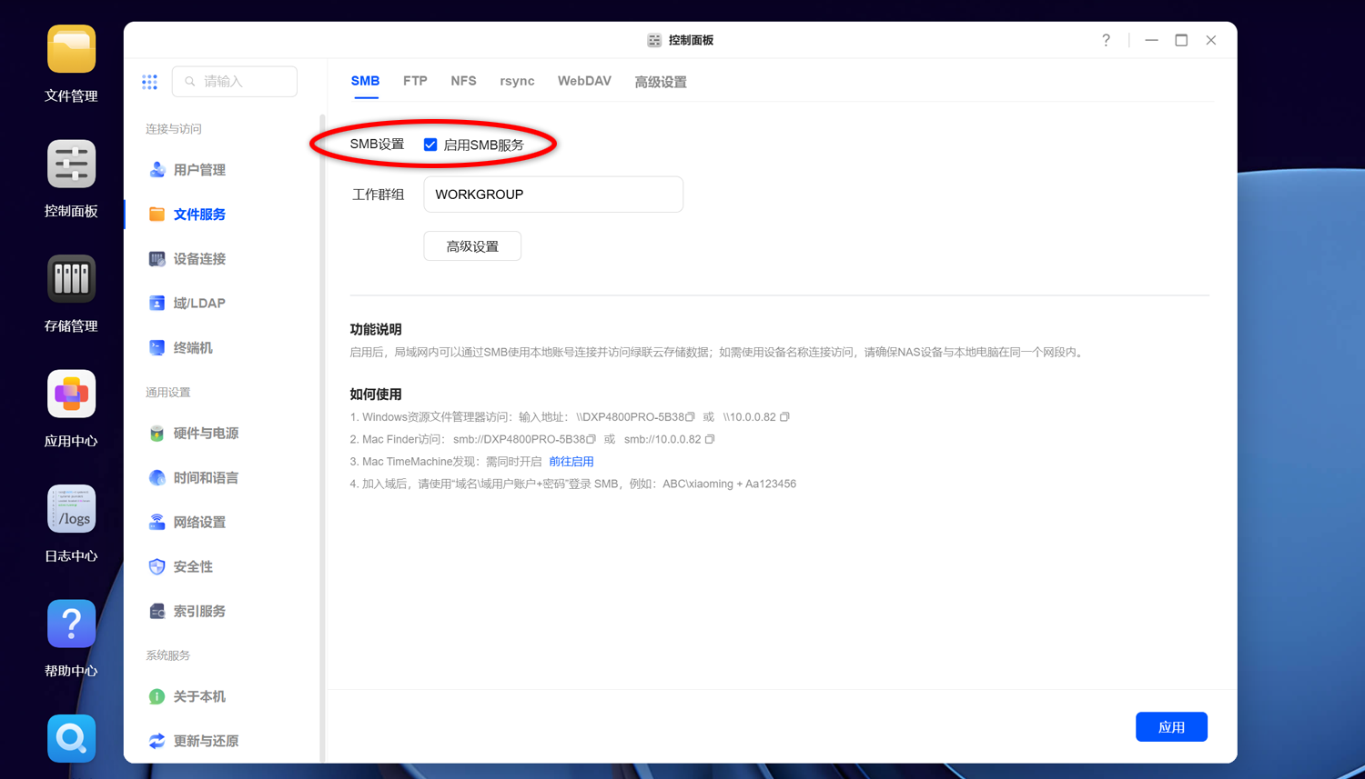Click the 连接与访问 section label

pos(174,129)
